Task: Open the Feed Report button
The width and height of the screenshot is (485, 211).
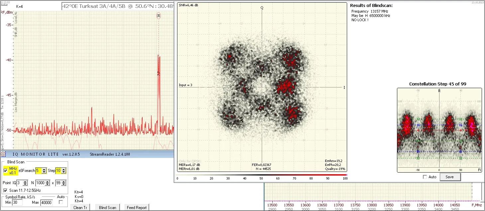Action: point(137,207)
